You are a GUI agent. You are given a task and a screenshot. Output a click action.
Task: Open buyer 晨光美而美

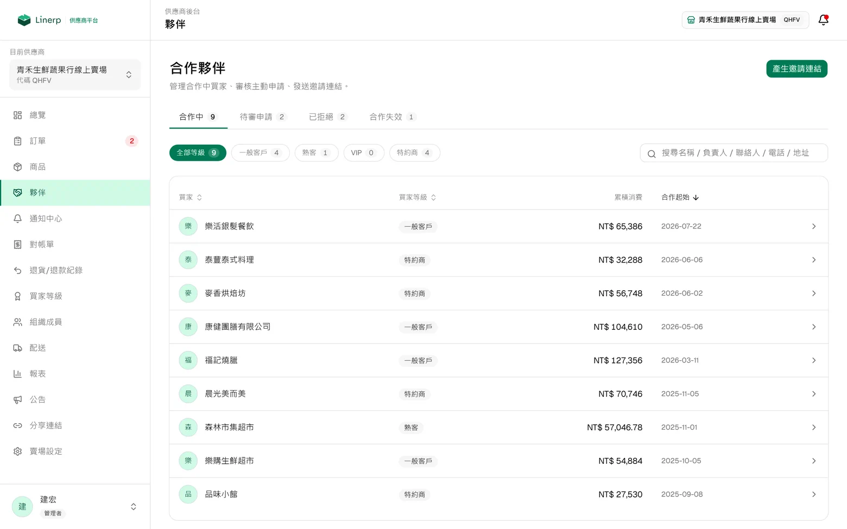point(225,394)
